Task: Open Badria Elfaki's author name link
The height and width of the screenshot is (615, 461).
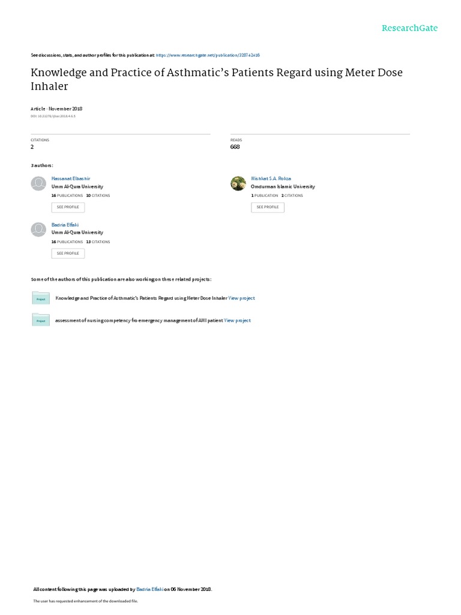Action: (65, 225)
